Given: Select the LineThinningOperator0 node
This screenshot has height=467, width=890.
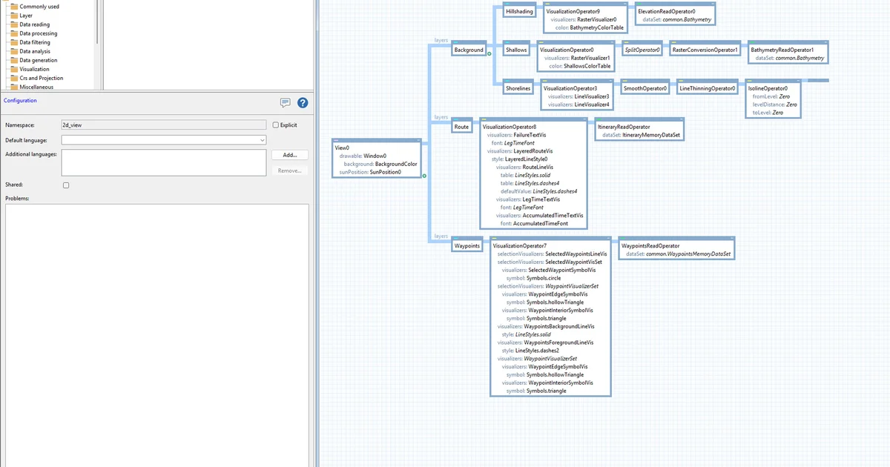Looking at the screenshot, I should 708,88.
